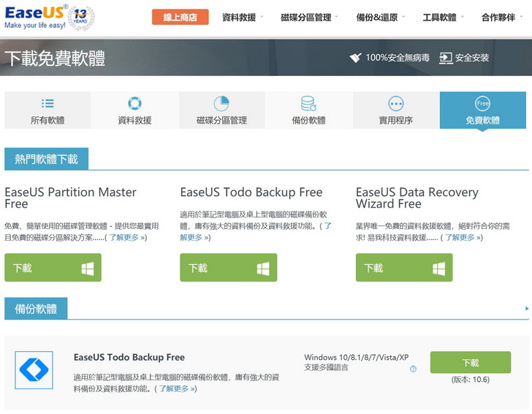Expand the 備份軟體 section arrow
The image size is (532, 414).
[527, 309]
